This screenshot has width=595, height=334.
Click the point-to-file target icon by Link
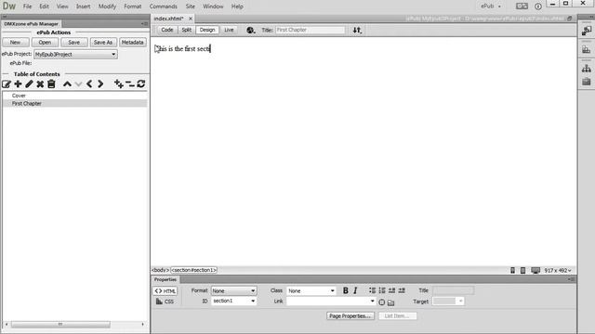pyautogui.click(x=382, y=302)
